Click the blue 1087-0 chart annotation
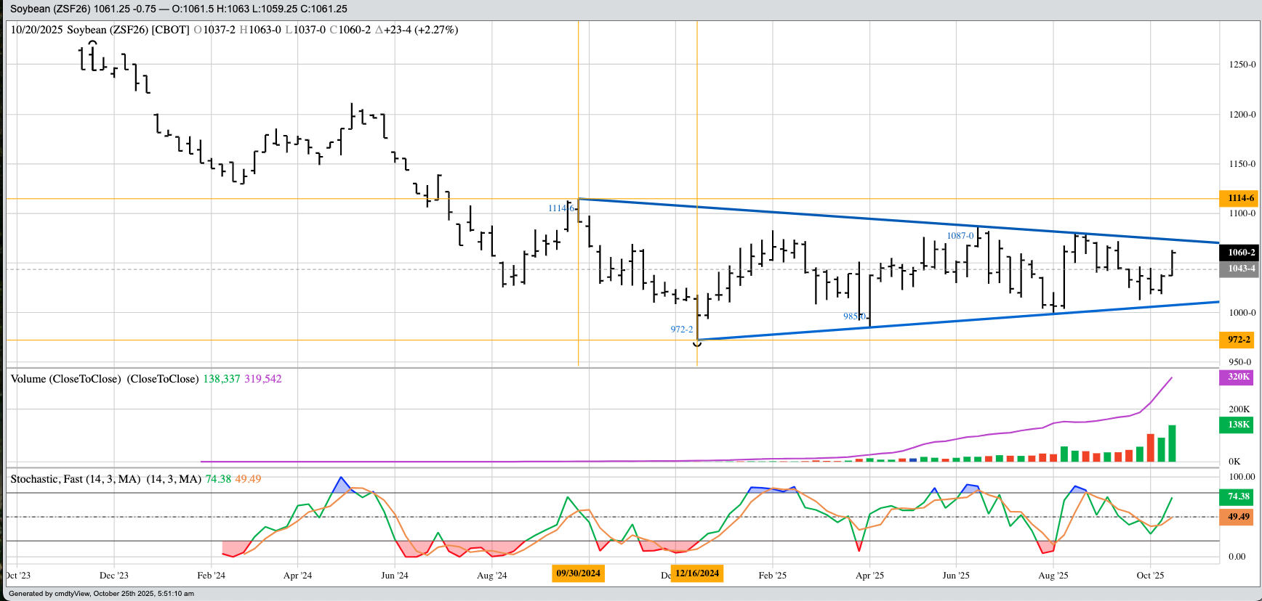 tap(960, 236)
